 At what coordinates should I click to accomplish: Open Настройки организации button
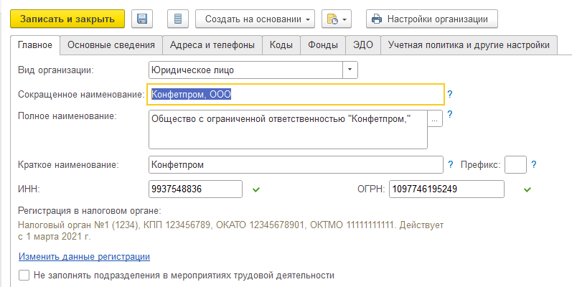click(x=432, y=19)
